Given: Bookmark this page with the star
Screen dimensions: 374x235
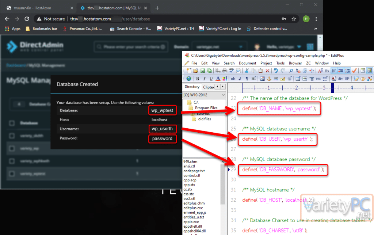Looking at the screenshot, I should (294, 19).
